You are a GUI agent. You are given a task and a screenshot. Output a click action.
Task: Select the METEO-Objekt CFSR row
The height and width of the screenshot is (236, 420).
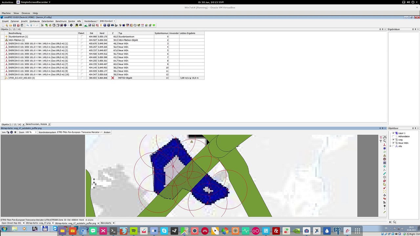point(102,78)
